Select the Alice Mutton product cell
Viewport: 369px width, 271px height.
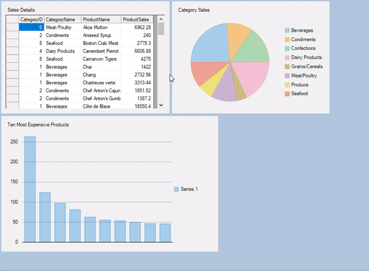point(101,28)
